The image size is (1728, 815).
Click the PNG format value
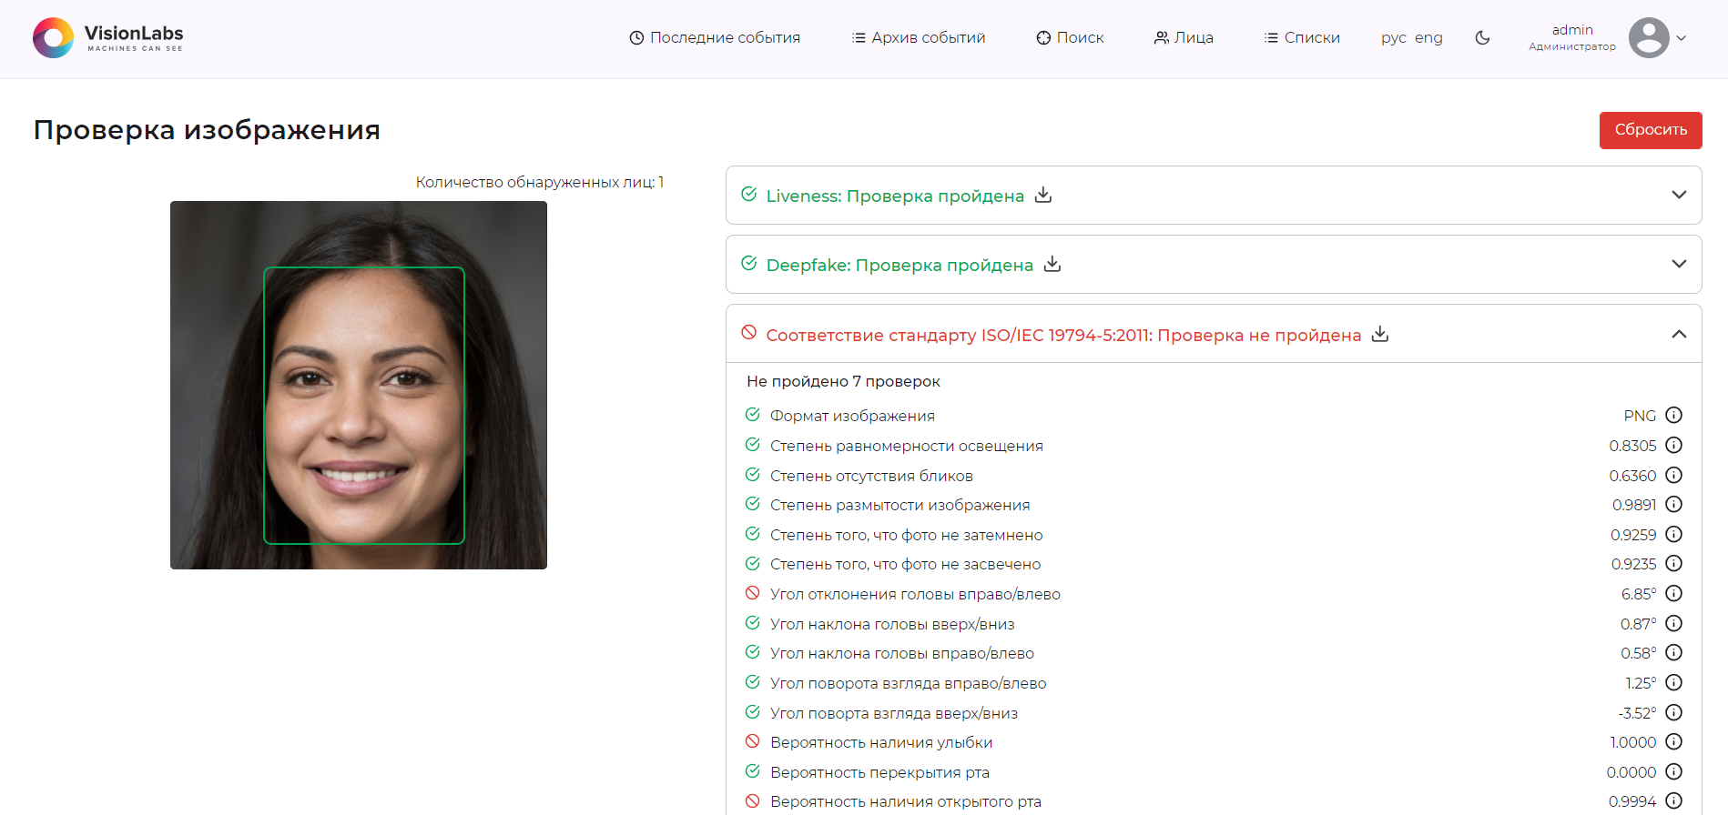(1640, 416)
